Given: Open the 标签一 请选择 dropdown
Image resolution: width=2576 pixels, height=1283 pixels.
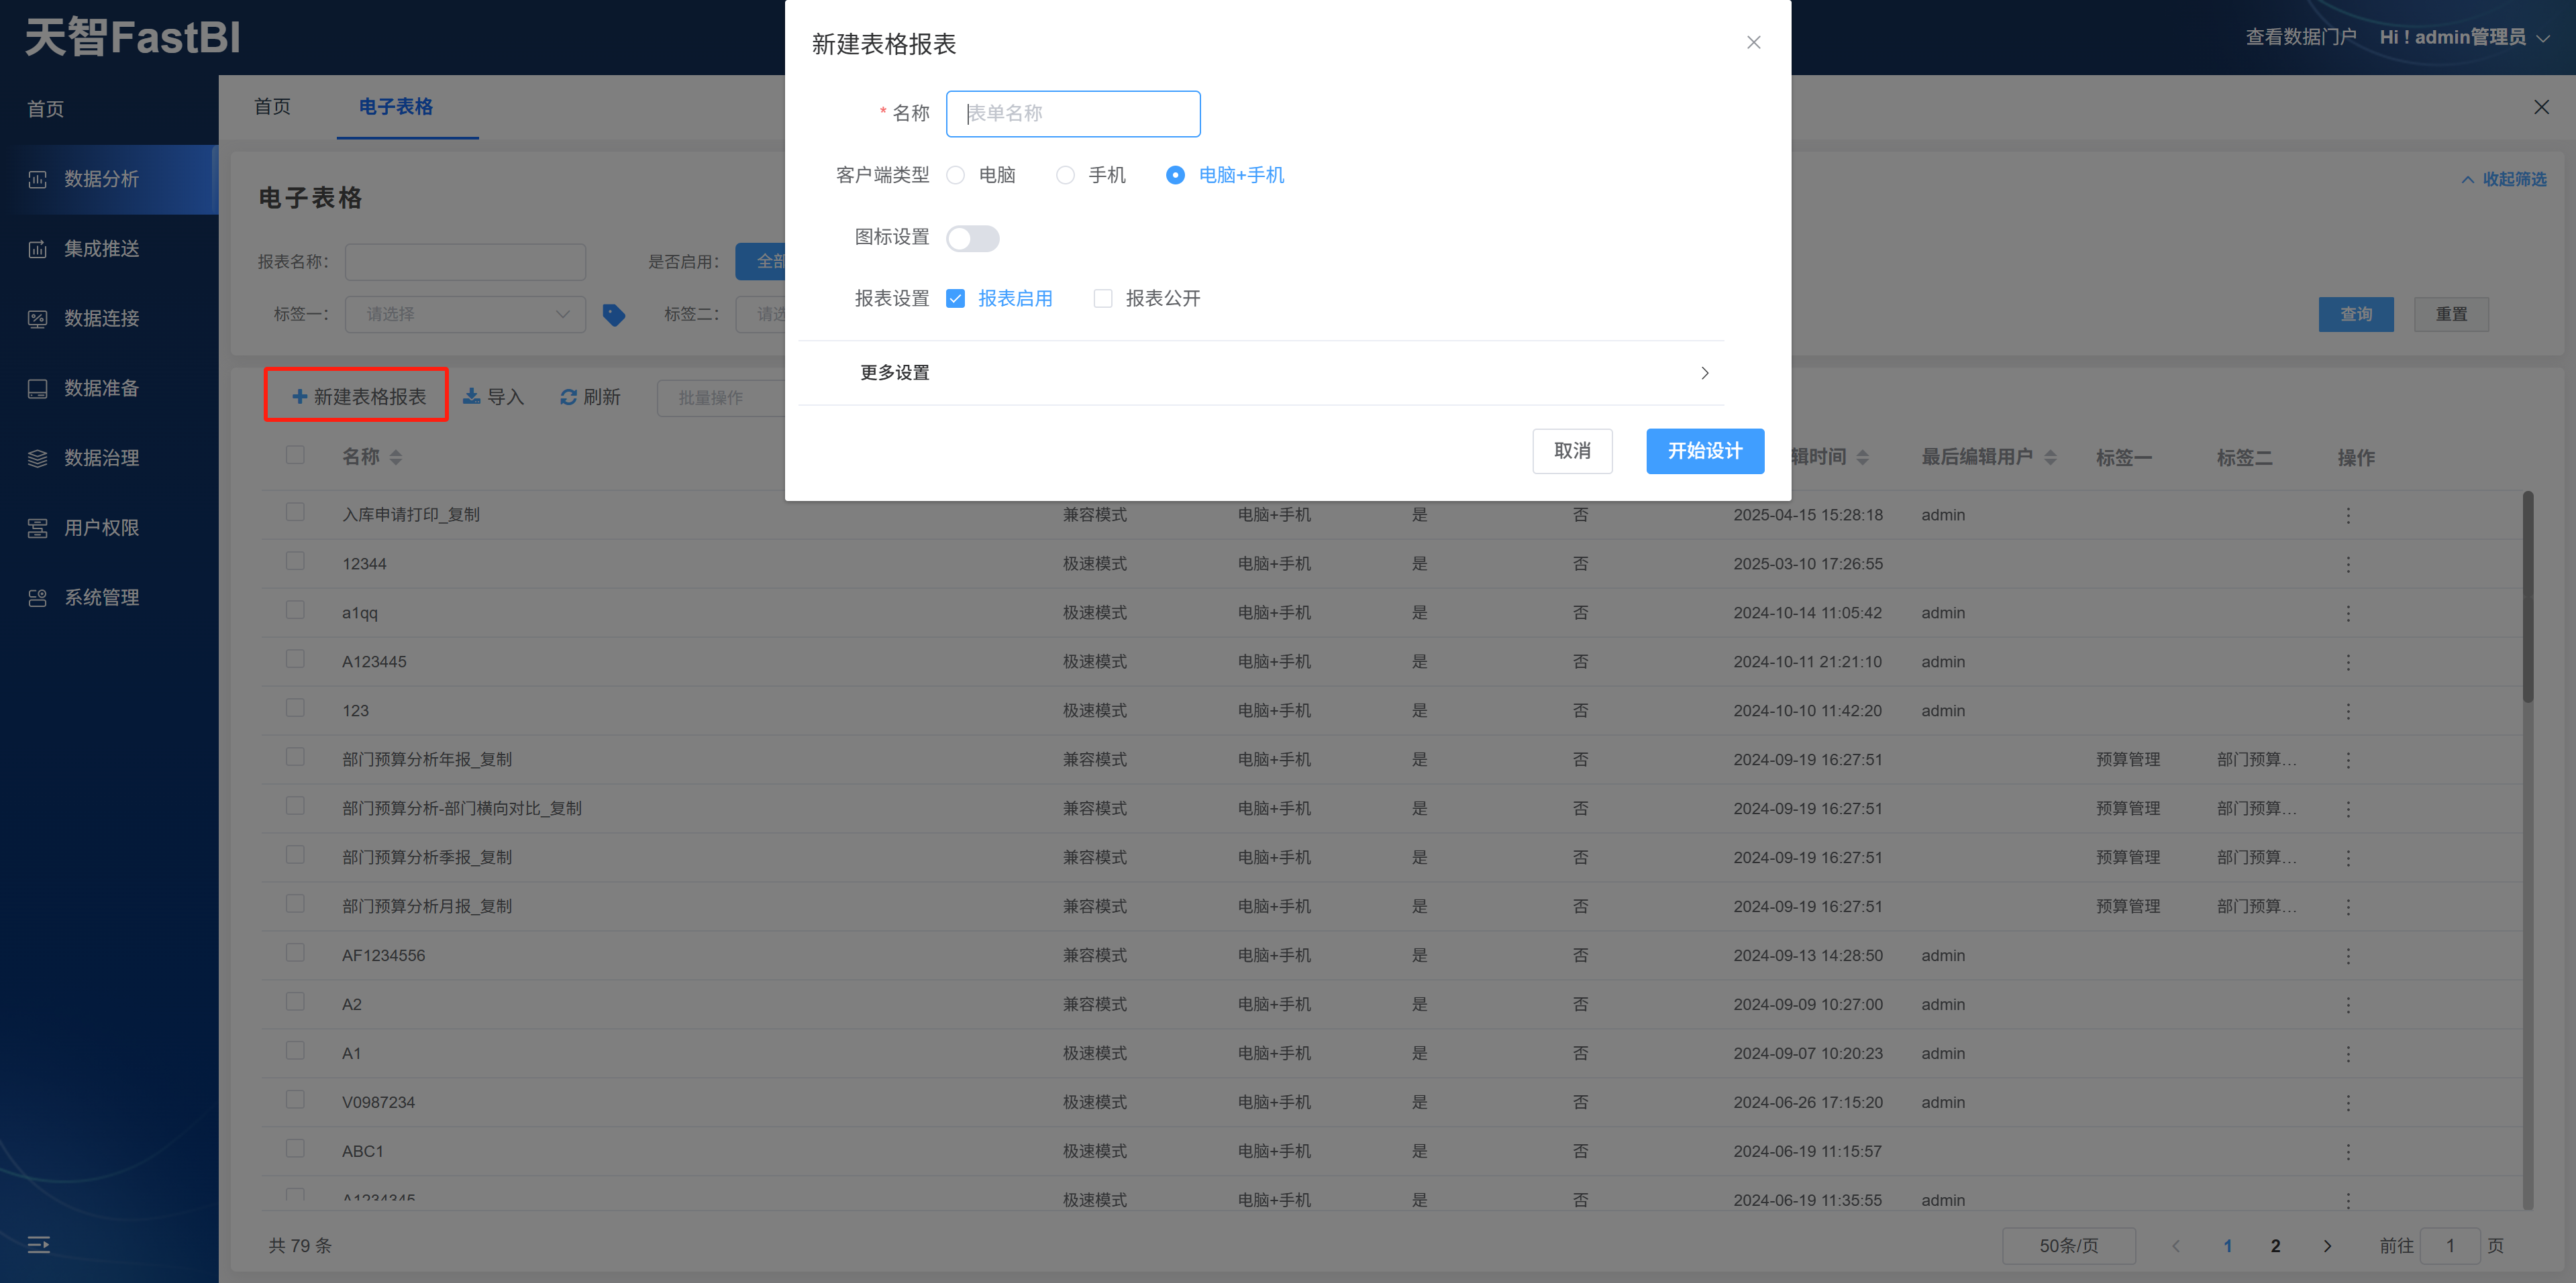Looking at the screenshot, I should pos(465,314).
